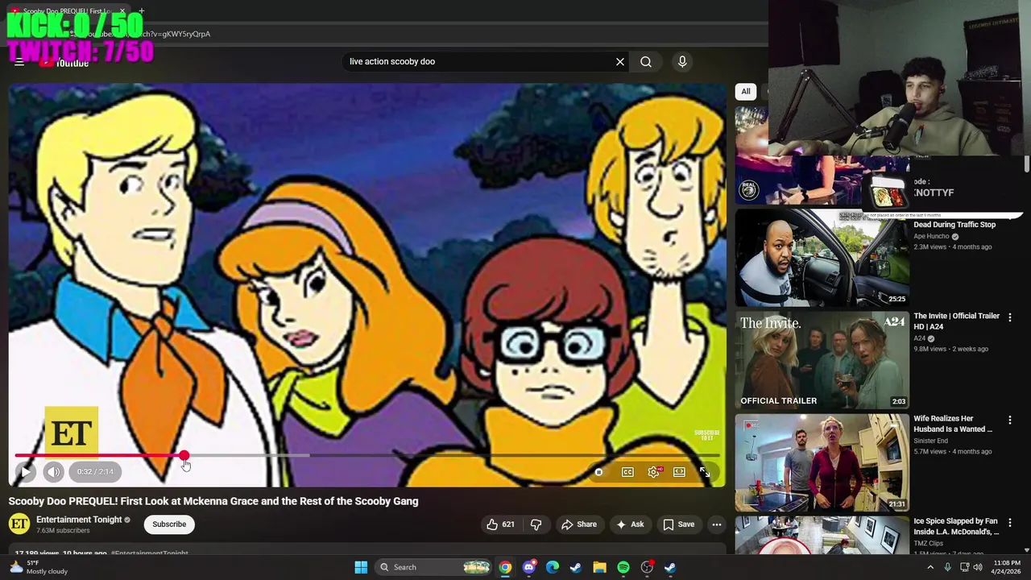Click the ET logo overlay in video
1031x580 pixels.
click(71, 433)
